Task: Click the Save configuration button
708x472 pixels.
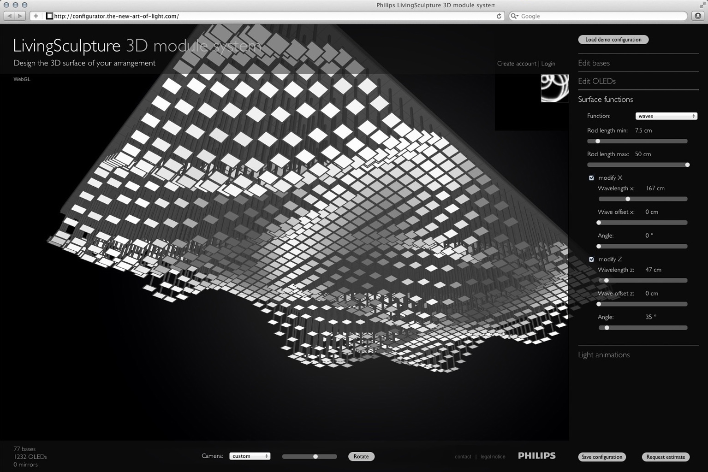Action: pyautogui.click(x=602, y=457)
